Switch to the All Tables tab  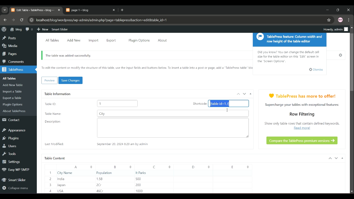tap(52, 40)
